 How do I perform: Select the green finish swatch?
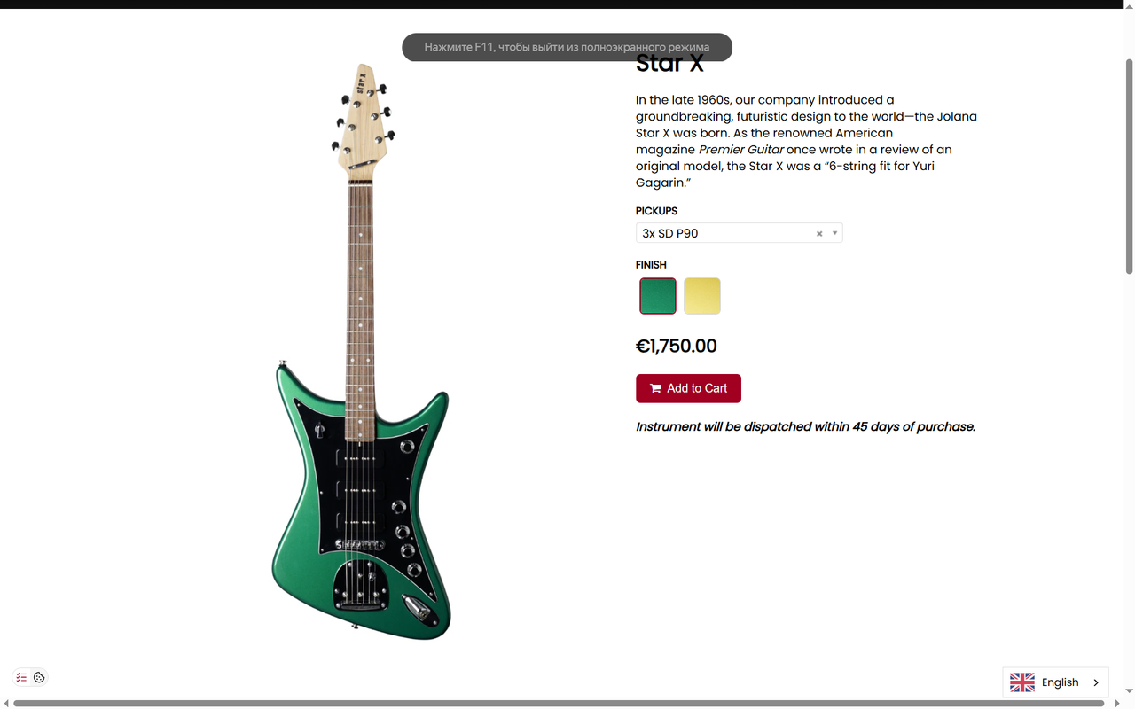(x=658, y=296)
